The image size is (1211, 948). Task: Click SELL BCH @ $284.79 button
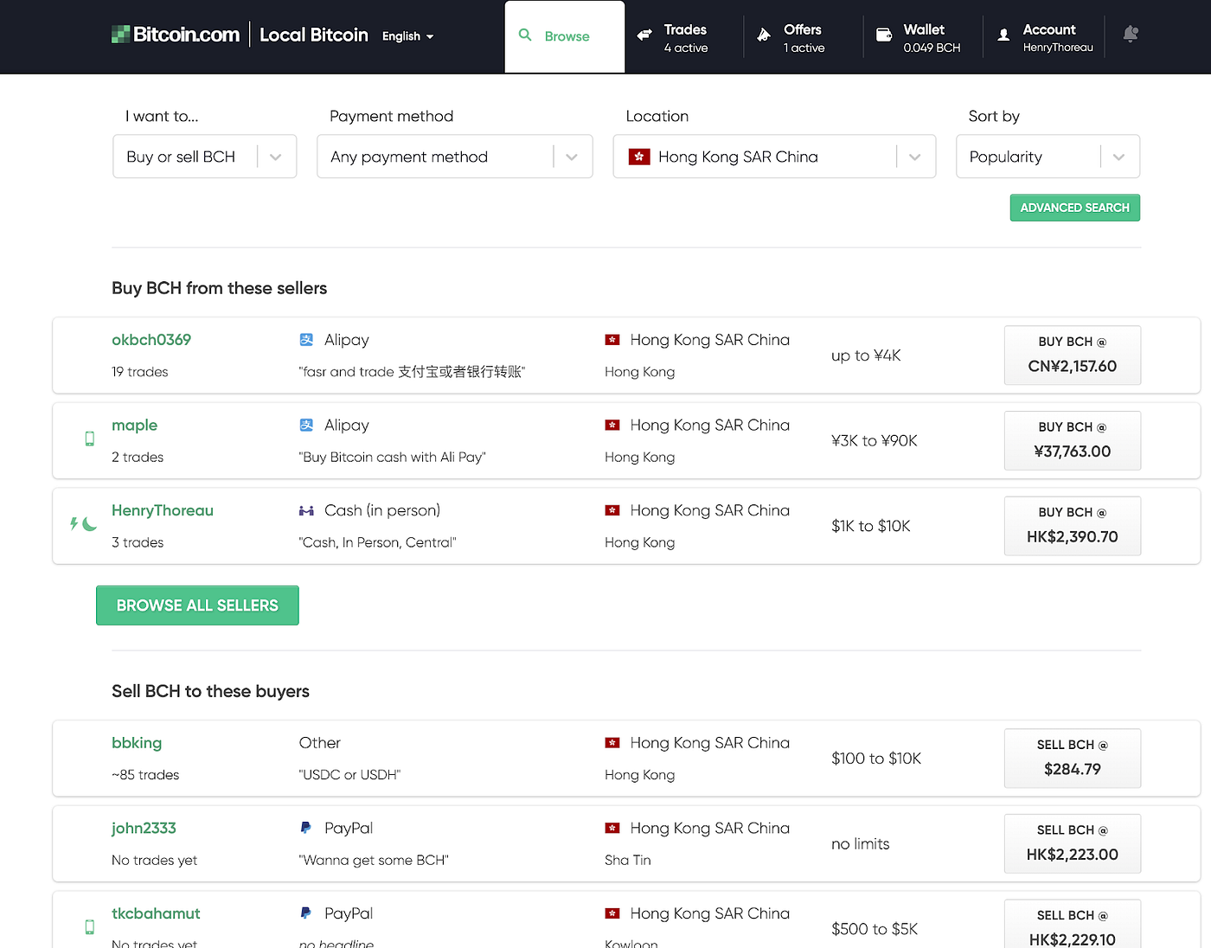click(x=1073, y=759)
